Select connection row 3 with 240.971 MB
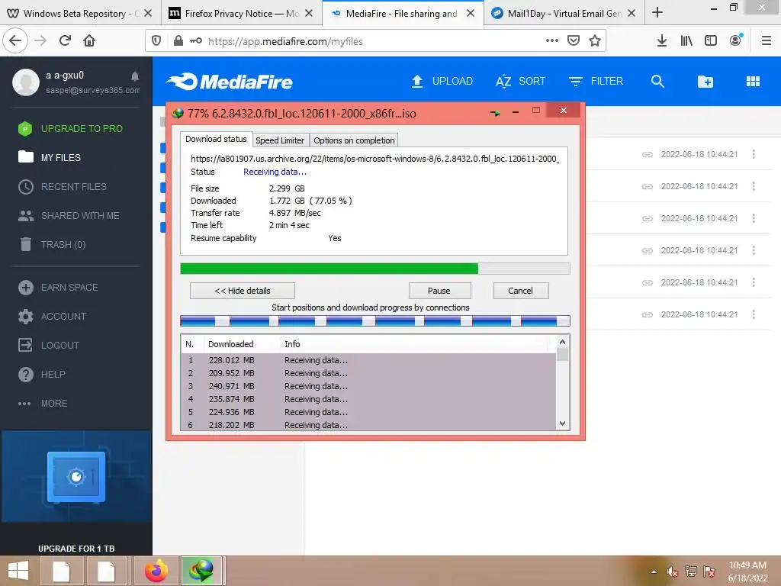The image size is (781, 586). pos(368,386)
